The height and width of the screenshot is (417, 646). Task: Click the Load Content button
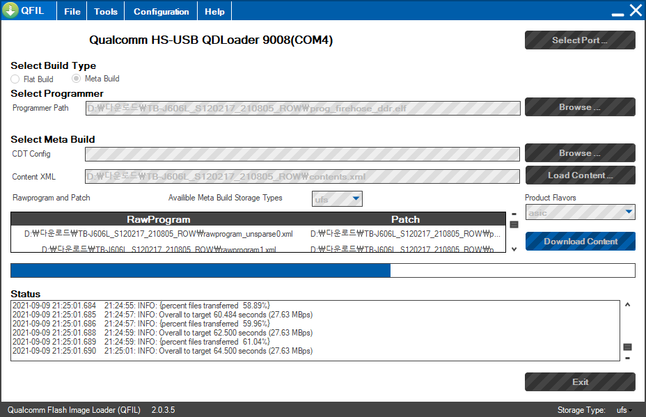pos(580,175)
